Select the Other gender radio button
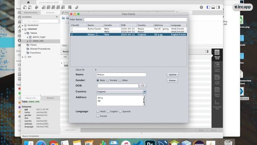The height and width of the screenshot is (145, 257). 120,81
